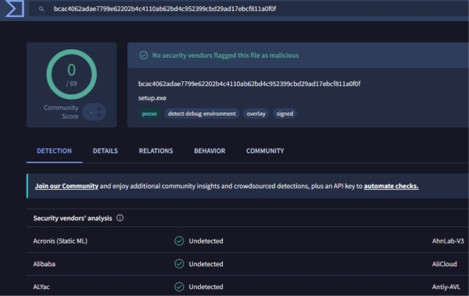Click the ALYac row undetected check icon
Viewport: 469px width, 296px height.
point(179,287)
